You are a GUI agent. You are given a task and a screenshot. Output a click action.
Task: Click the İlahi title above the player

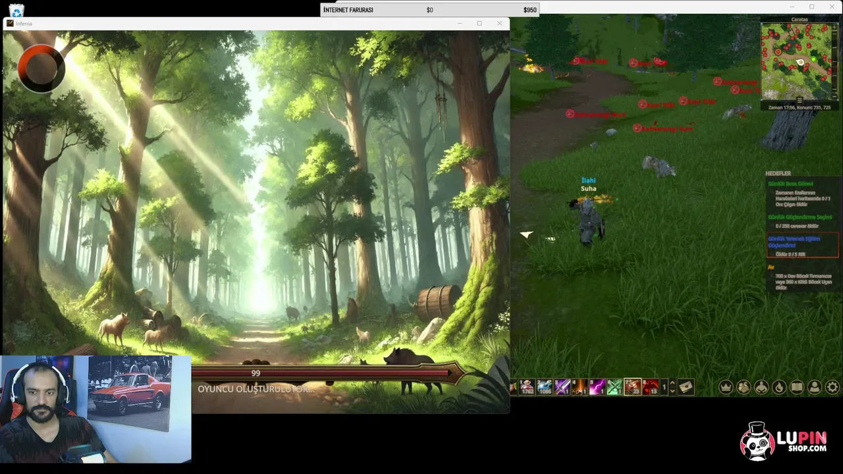(588, 180)
